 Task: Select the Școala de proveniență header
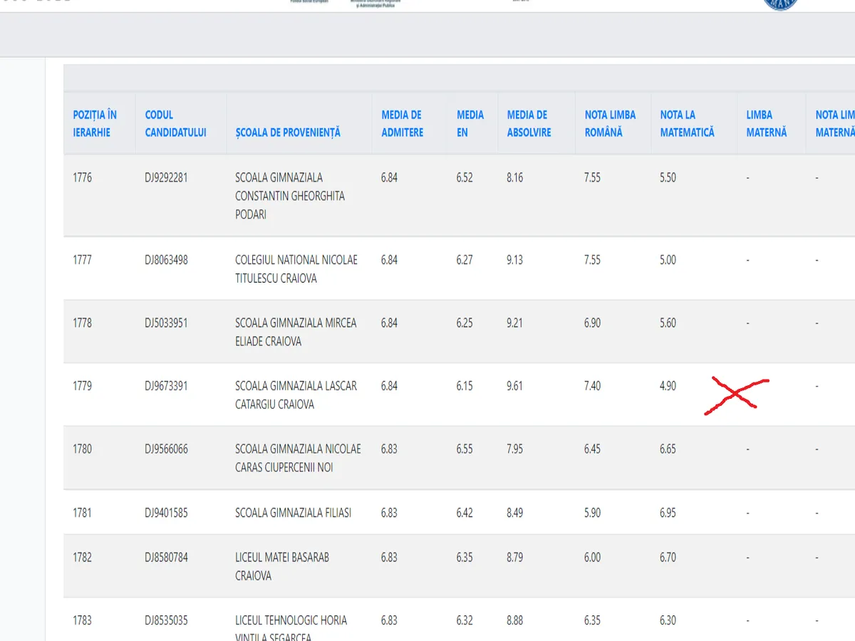pos(288,132)
